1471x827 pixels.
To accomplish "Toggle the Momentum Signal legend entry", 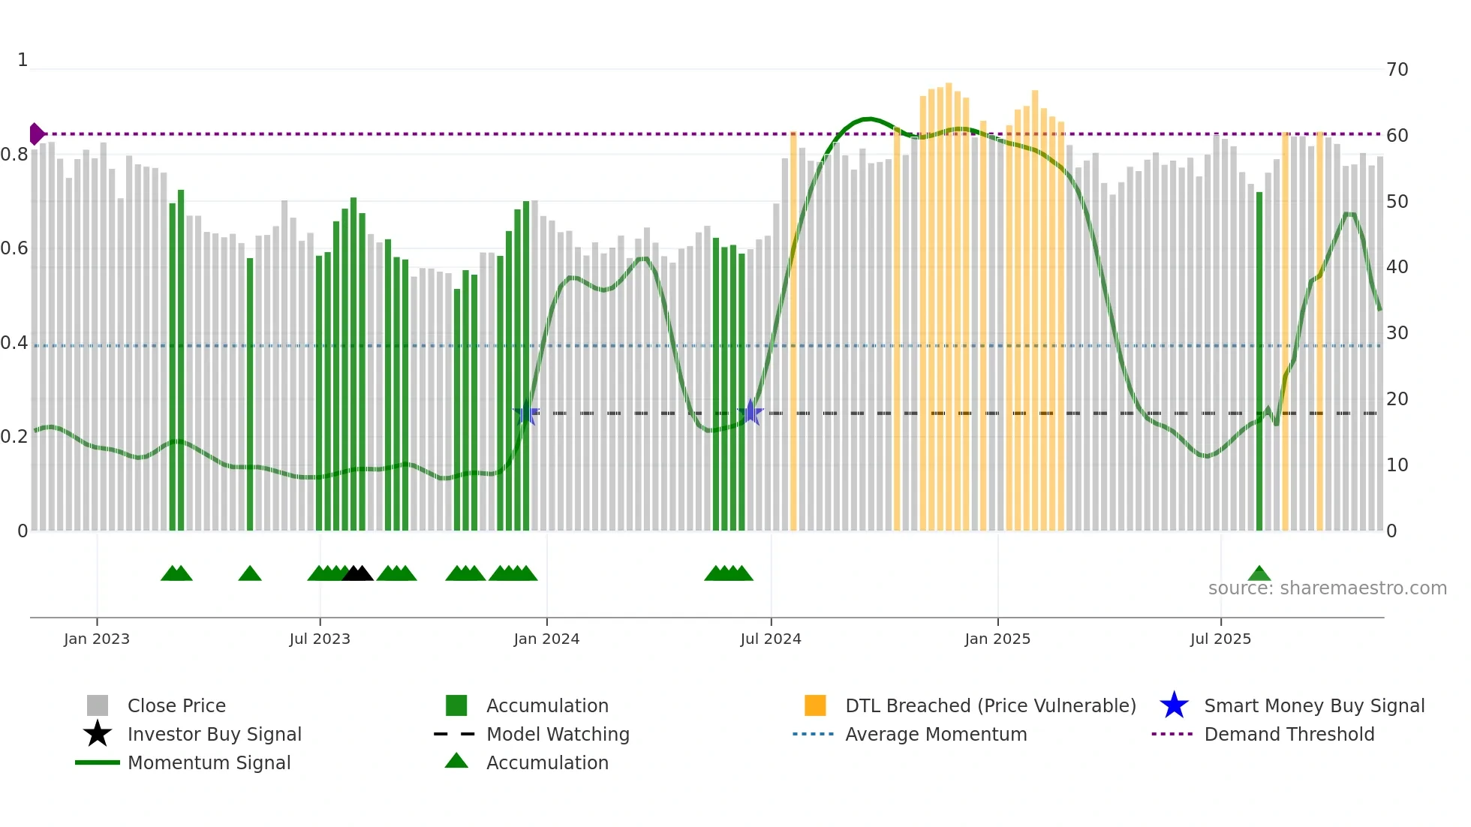I will 209,762.
